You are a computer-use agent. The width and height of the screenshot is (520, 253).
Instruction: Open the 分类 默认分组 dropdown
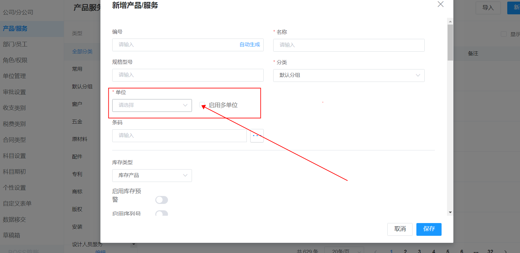point(349,76)
